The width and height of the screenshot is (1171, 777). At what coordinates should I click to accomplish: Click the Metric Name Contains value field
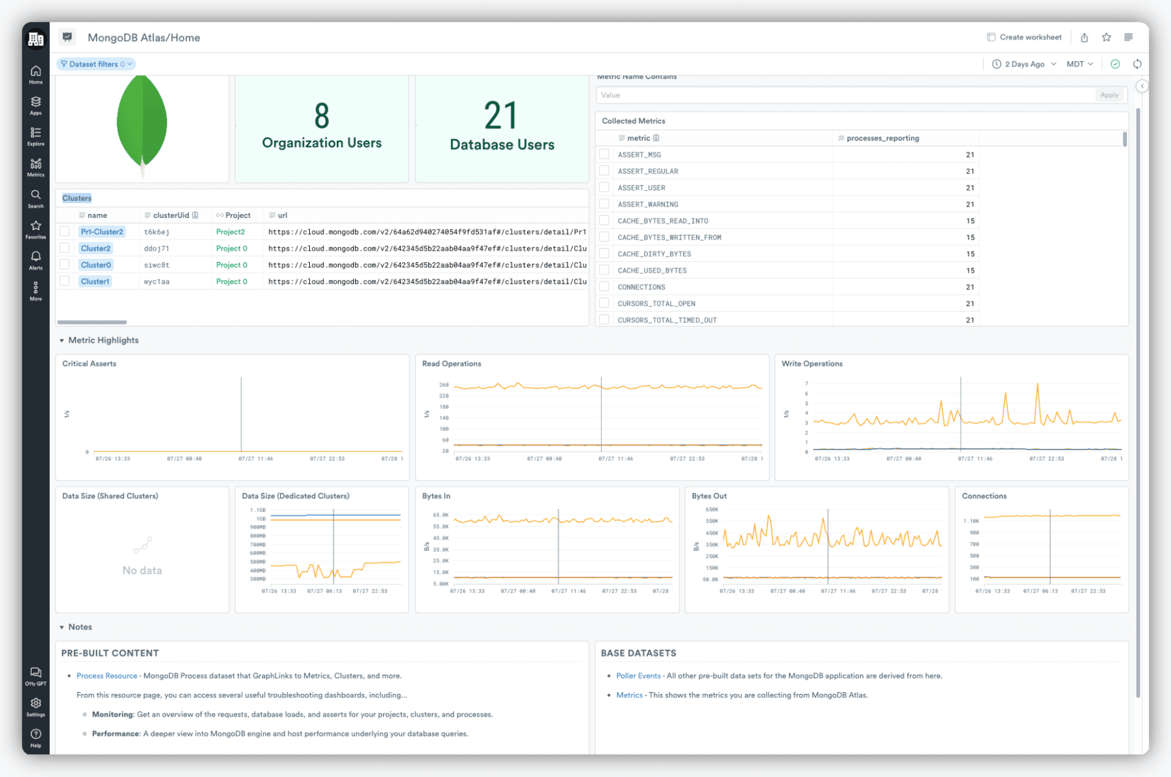pyautogui.click(x=845, y=95)
